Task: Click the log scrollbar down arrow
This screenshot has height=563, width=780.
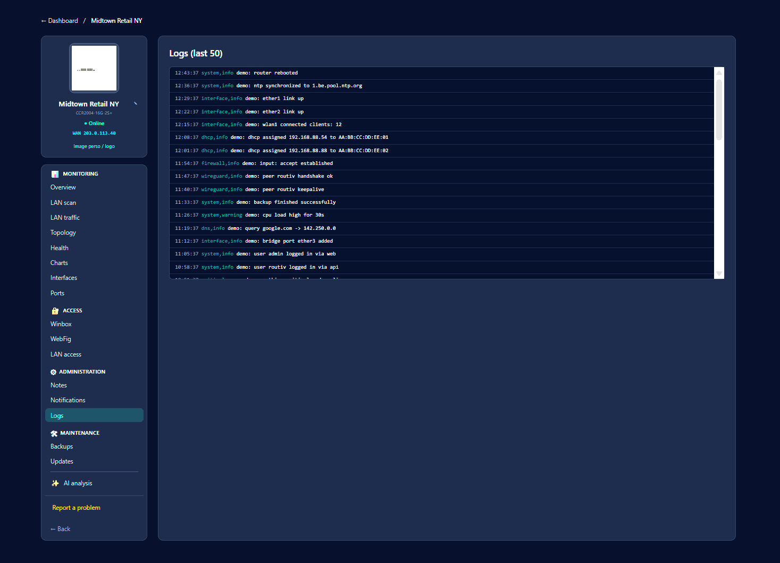Action: [x=719, y=274]
